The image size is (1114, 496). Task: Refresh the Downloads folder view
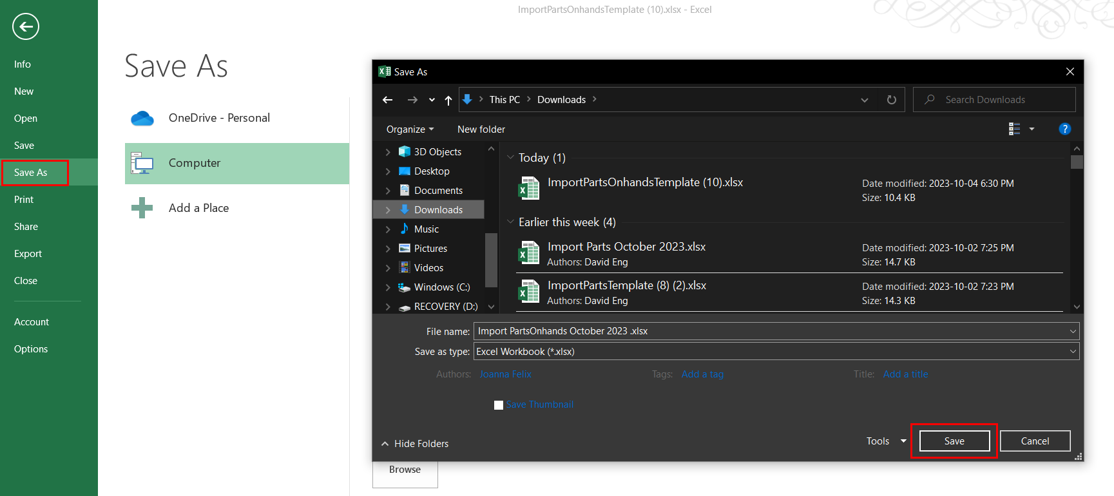click(x=892, y=100)
